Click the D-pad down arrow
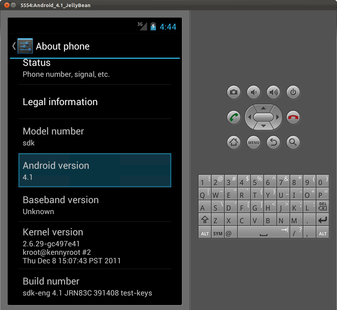The height and width of the screenshot is (310, 337). (x=263, y=126)
